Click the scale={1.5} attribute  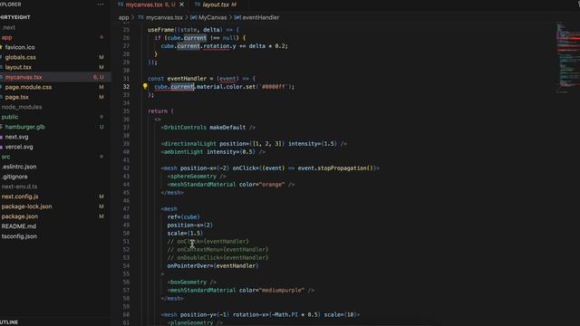pyautogui.click(x=185, y=234)
